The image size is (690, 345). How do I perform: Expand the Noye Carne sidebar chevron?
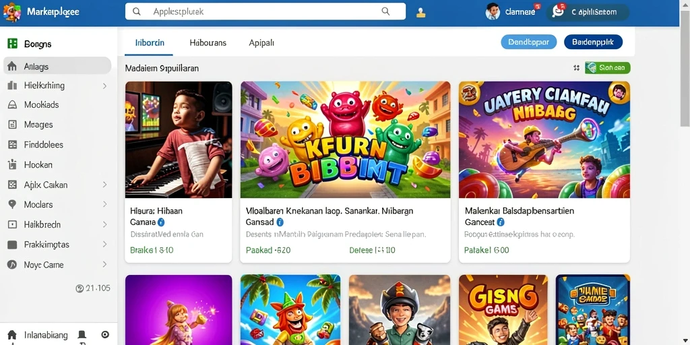(104, 264)
